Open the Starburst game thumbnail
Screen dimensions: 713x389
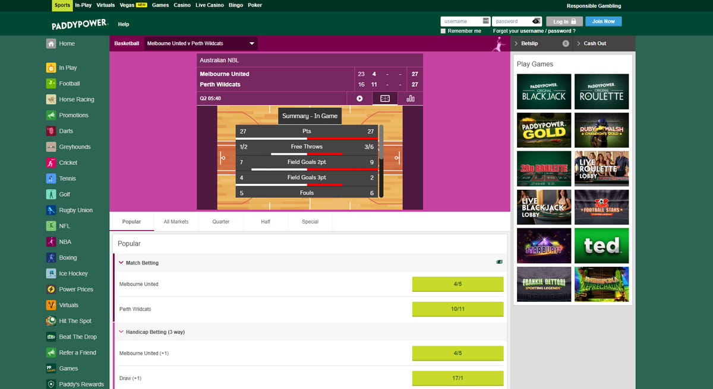coord(544,245)
